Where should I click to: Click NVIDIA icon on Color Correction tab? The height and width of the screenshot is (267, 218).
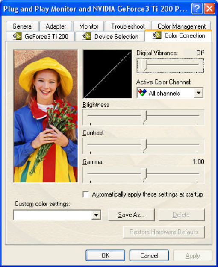click(157, 35)
